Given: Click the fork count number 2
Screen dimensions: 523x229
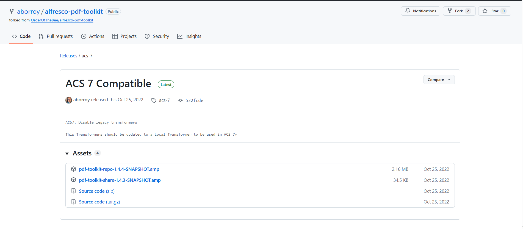Looking at the screenshot, I should click(x=468, y=11).
